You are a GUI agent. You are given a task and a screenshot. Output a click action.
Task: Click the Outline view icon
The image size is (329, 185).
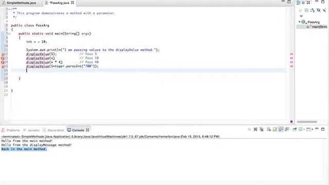pyautogui.click(x=298, y=3)
